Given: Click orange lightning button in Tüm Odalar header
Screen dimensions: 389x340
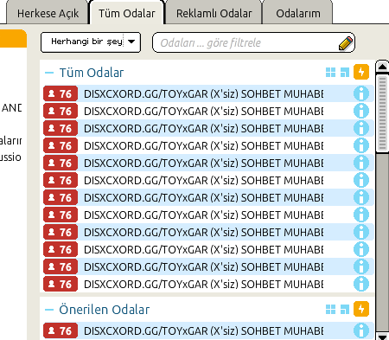Looking at the screenshot, I should pos(361,72).
